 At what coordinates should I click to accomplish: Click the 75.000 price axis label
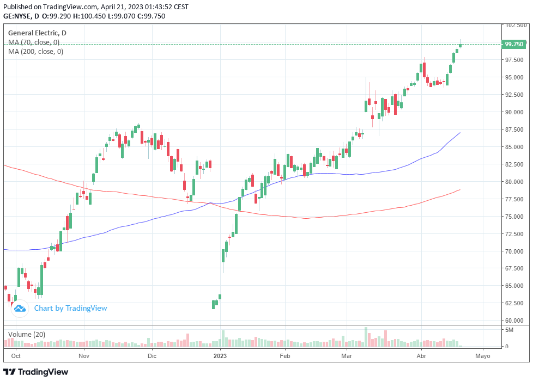[x=514, y=216]
